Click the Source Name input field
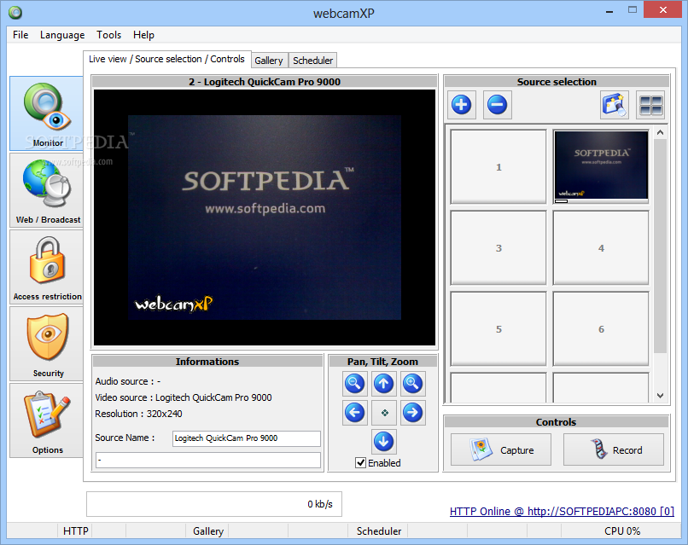This screenshot has width=688, height=545. pos(247,438)
